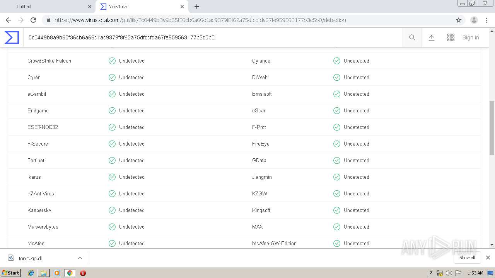Click the Undetected result for GData

tap(357, 160)
